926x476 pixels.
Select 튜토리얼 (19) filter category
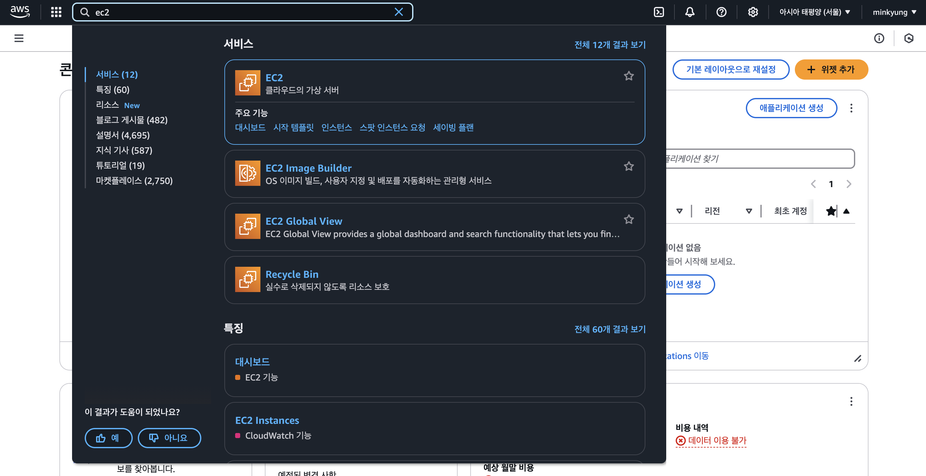click(x=120, y=165)
